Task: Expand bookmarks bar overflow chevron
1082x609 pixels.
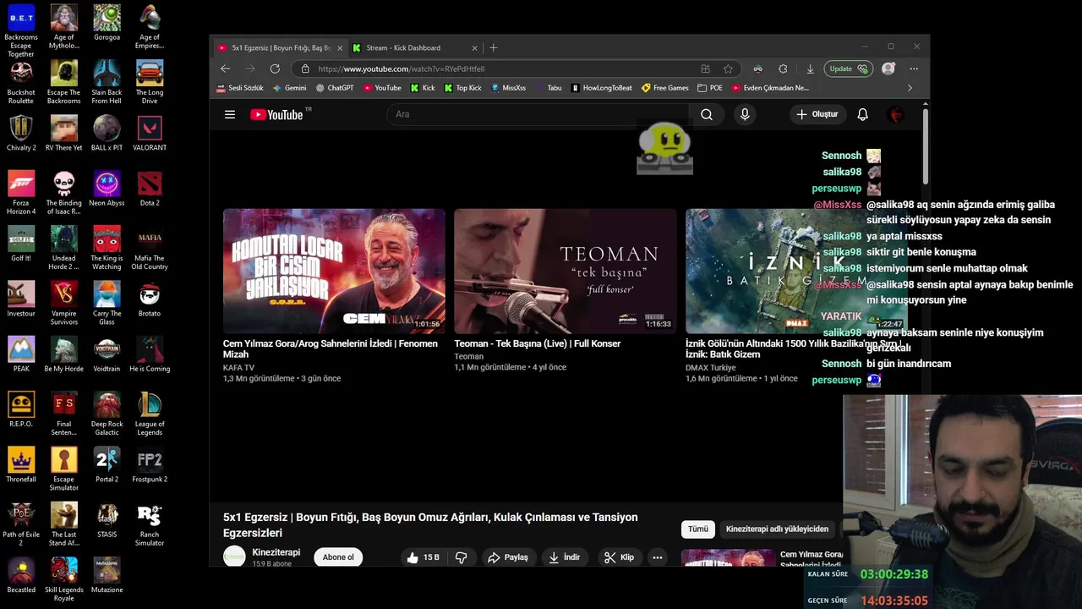Action: (910, 88)
